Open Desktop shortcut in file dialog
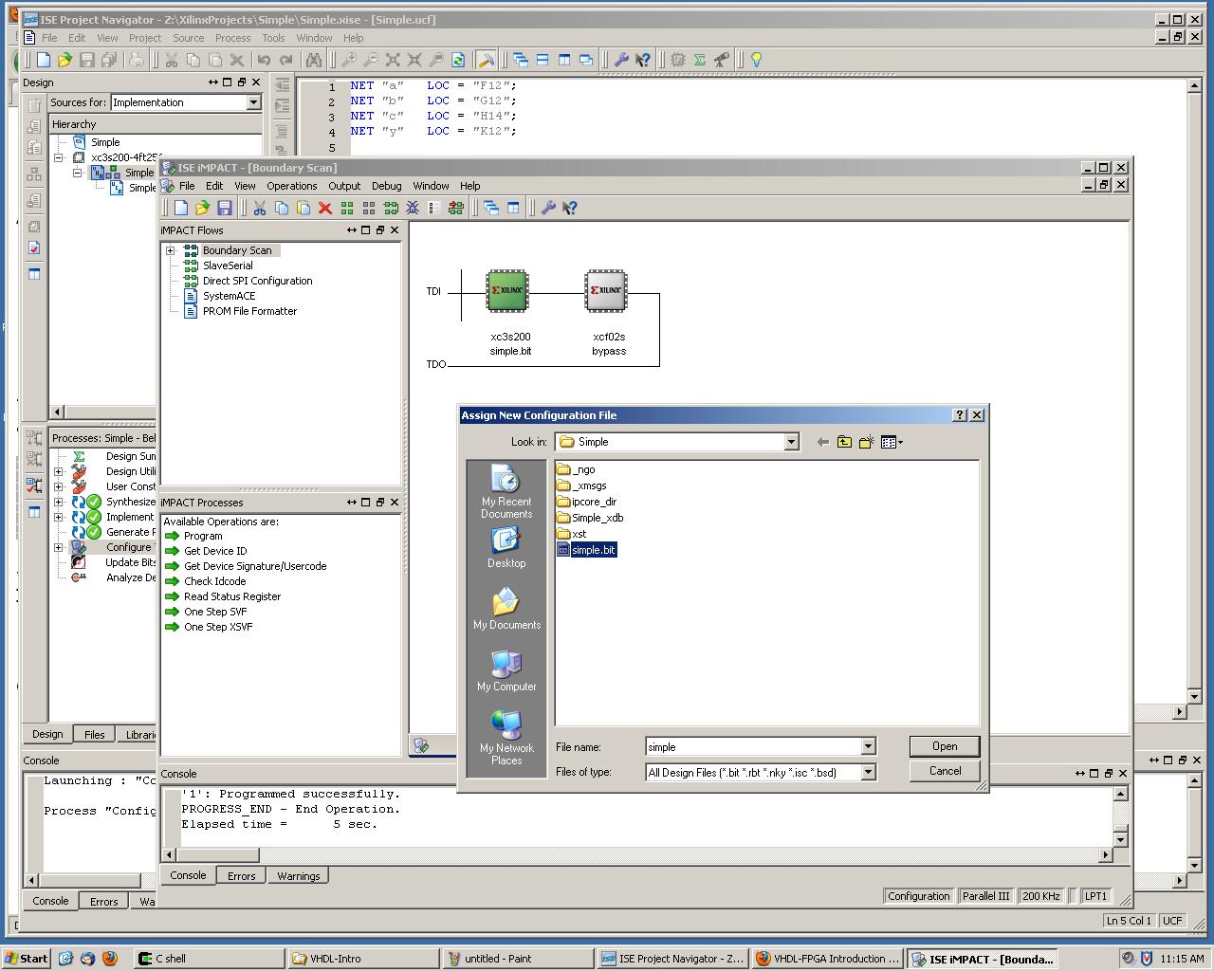The height and width of the screenshot is (971, 1214). pos(506,548)
